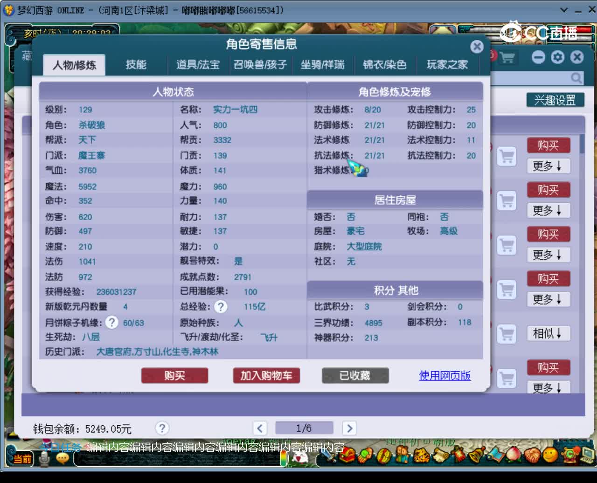Switch to the 道具/法宝 tab
The height and width of the screenshot is (483, 597).
[x=198, y=64]
